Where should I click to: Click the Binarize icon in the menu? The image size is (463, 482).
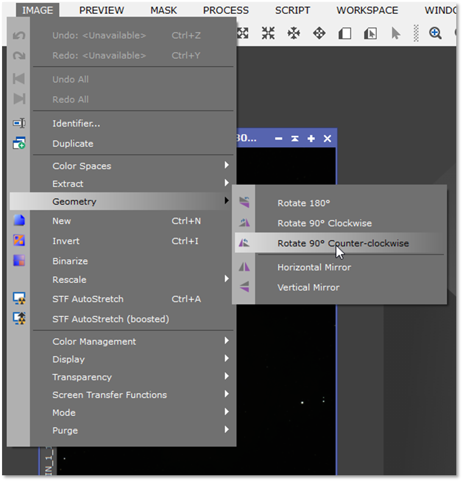click(19, 261)
